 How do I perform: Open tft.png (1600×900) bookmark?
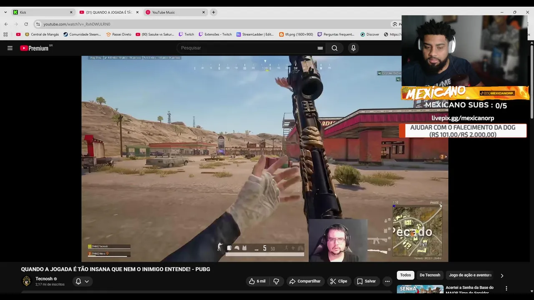[296, 35]
